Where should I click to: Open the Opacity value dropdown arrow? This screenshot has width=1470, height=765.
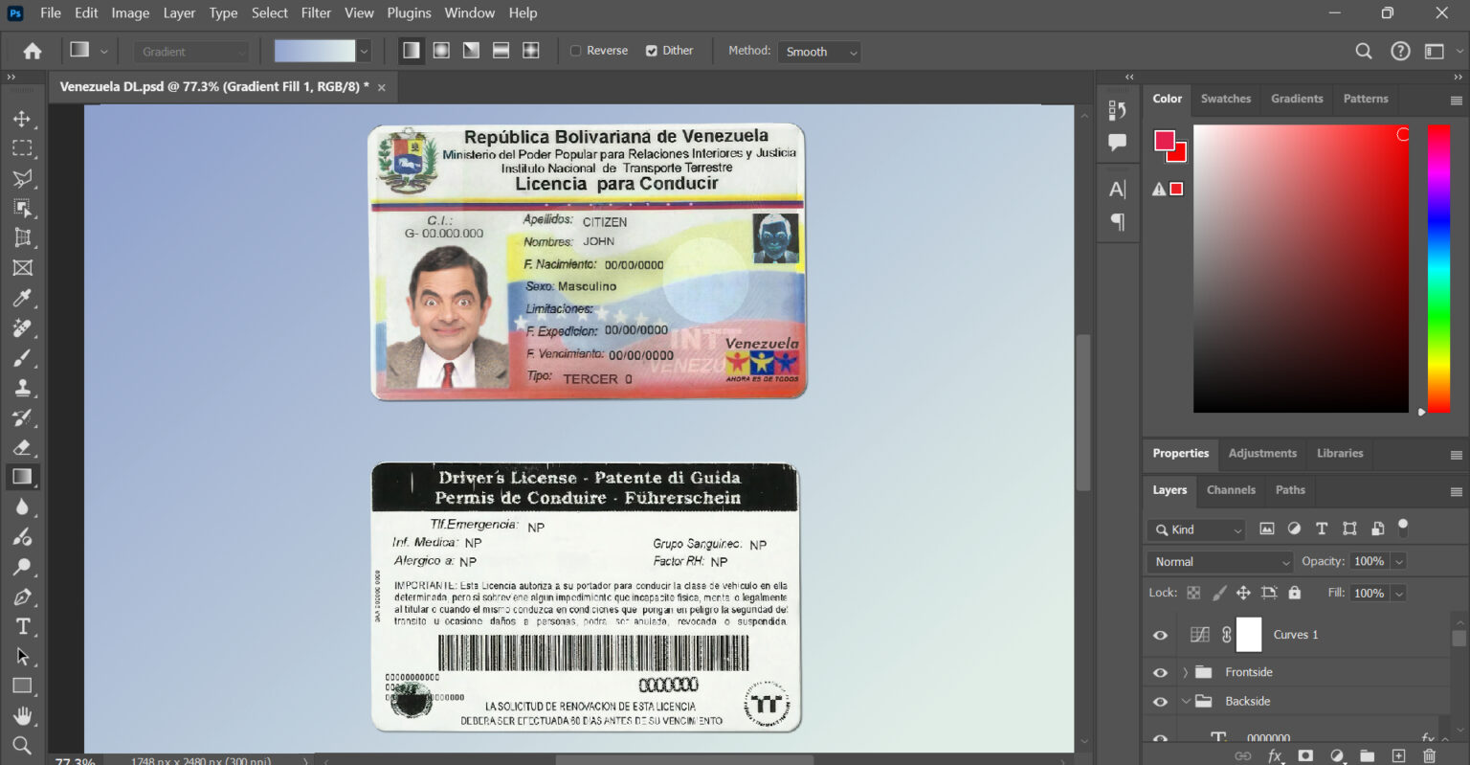1399,562
